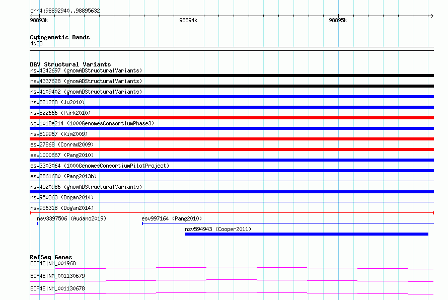Select blue bar of nsv821288 variant
This screenshot has height=300, width=448.
232,107
